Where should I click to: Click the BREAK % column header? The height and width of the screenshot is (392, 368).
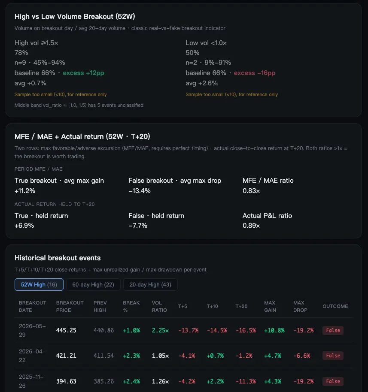pos(131,306)
